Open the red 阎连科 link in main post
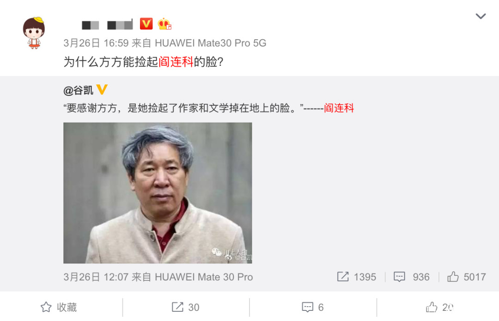 coord(176,62)
